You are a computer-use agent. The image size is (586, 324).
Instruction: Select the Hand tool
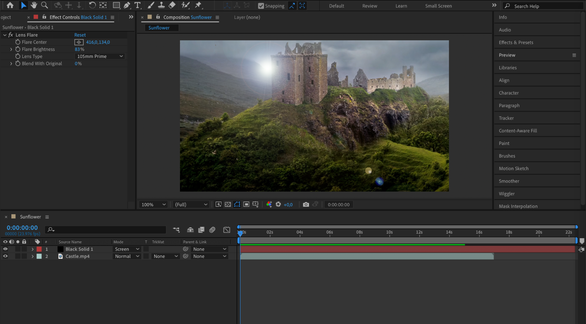pos(34,5)
